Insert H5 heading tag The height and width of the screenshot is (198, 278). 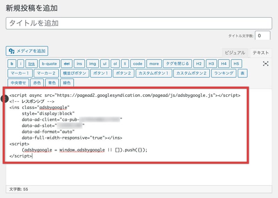(236, 64)
